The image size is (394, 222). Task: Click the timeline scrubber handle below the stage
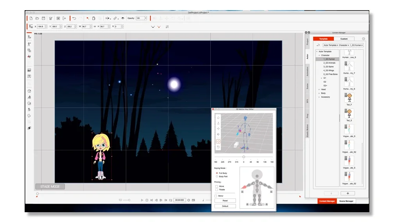pos(38,194)
